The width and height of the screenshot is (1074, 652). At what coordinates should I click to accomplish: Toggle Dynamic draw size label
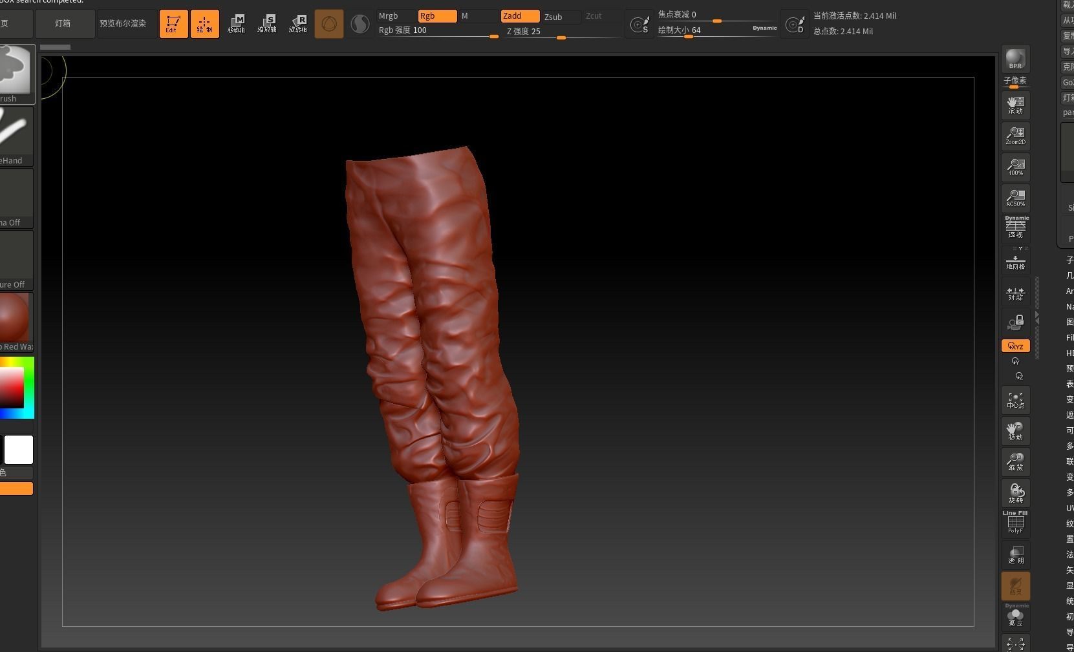(x=764, y=28)
